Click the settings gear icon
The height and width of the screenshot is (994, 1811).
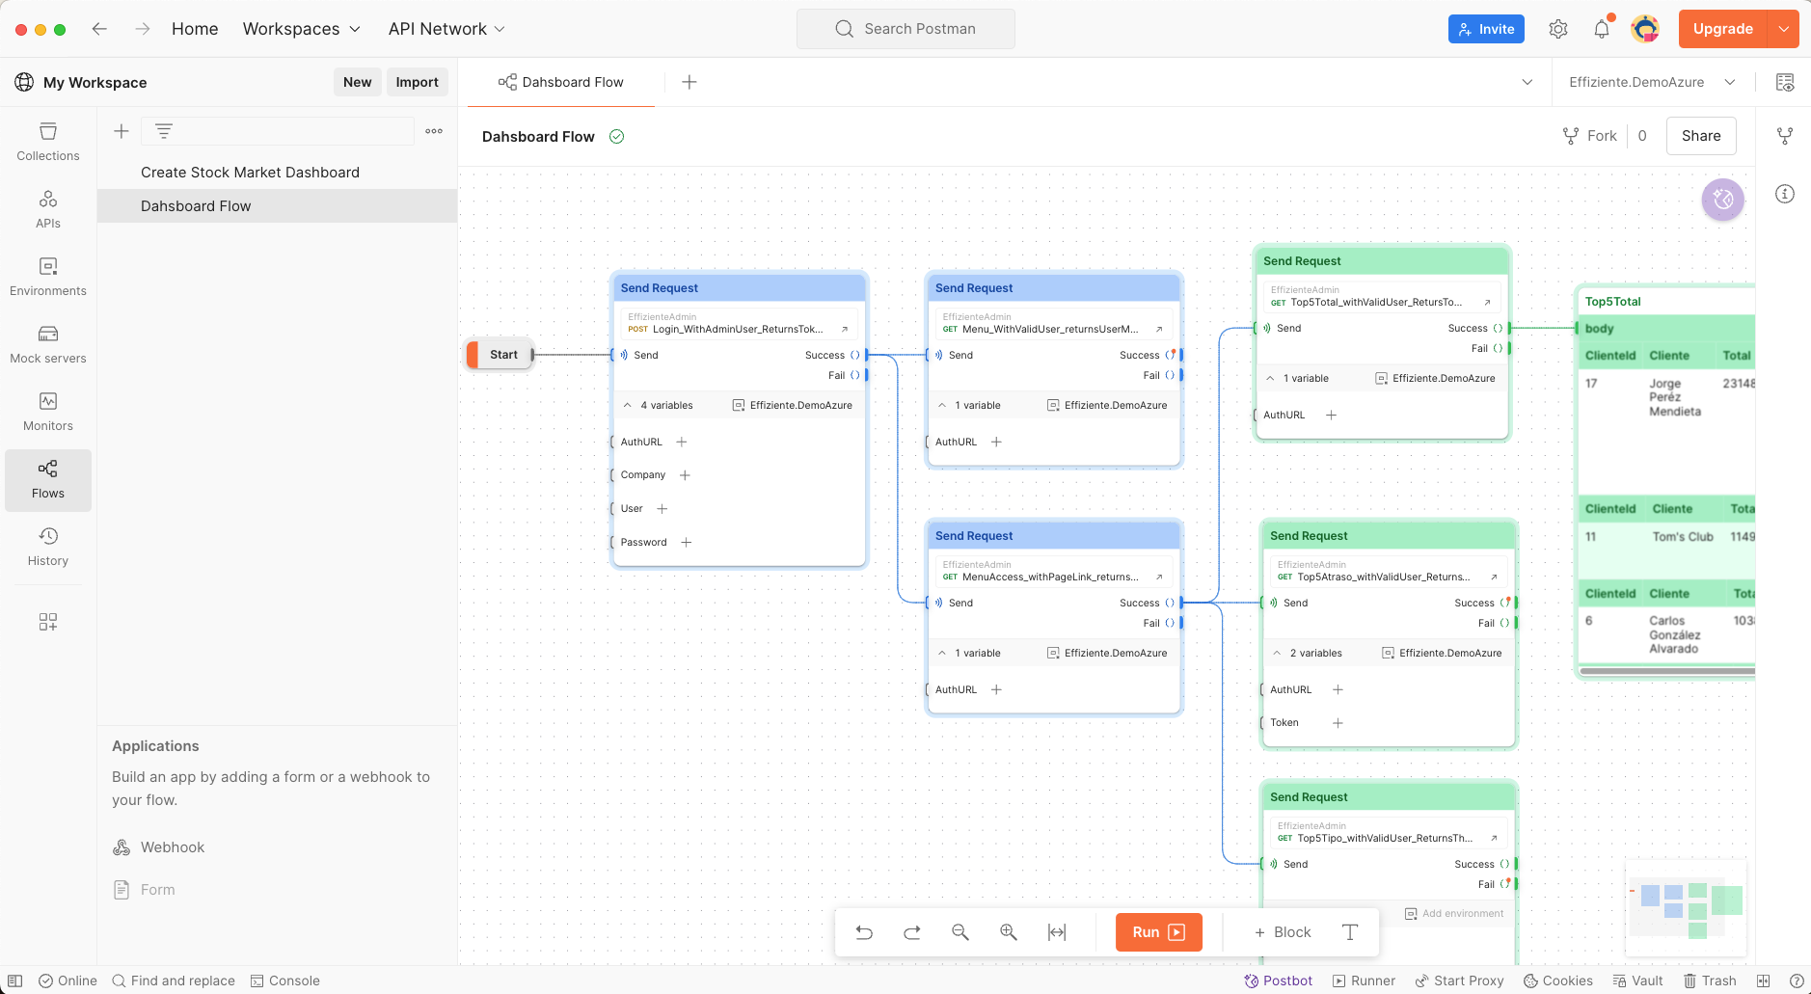1558,29
